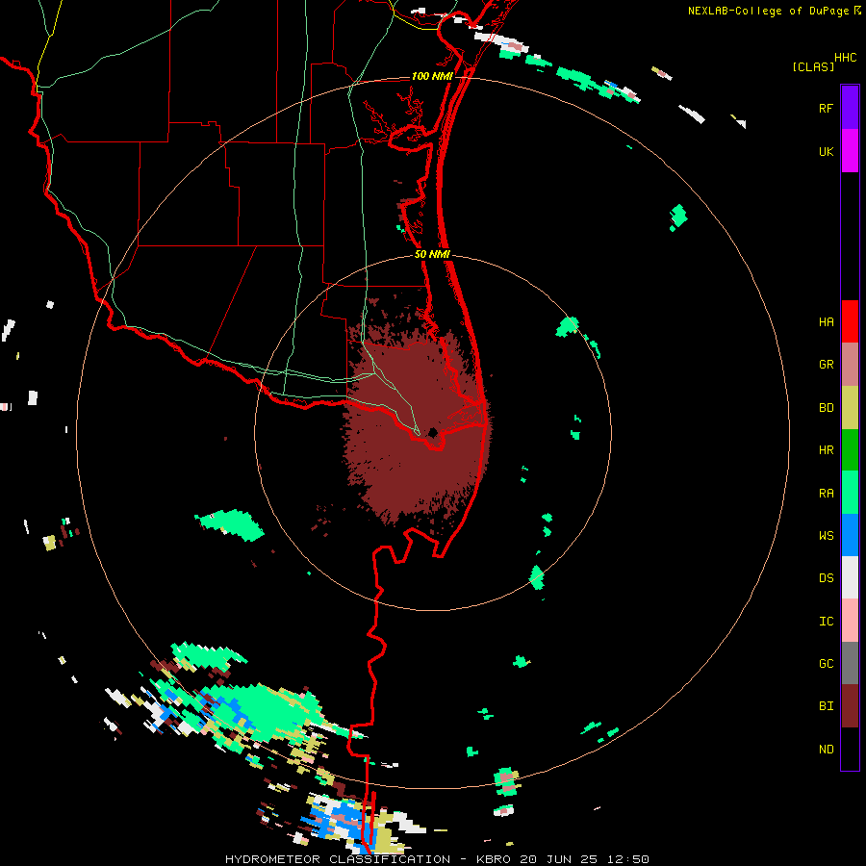The width and height of the screenshot is (866, 866).
Task: Click the BI legend label
Action: [x=826, y=706]
